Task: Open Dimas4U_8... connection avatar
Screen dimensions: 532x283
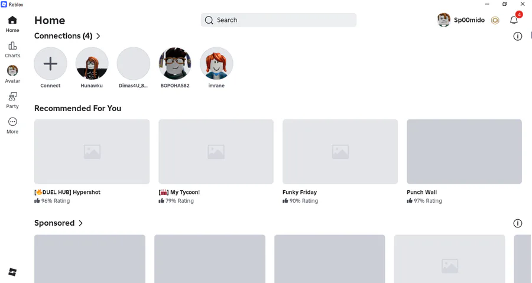Action: coord(134,64)
